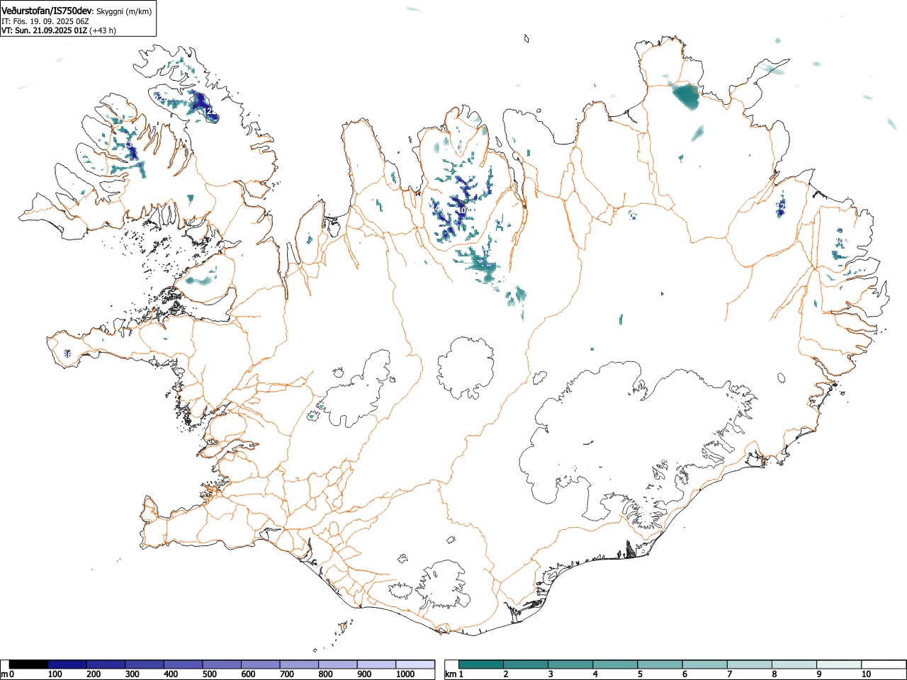Click the '5' tick on km legend
The width and height of the screenshot is (907, 680).
click(640, 674)
